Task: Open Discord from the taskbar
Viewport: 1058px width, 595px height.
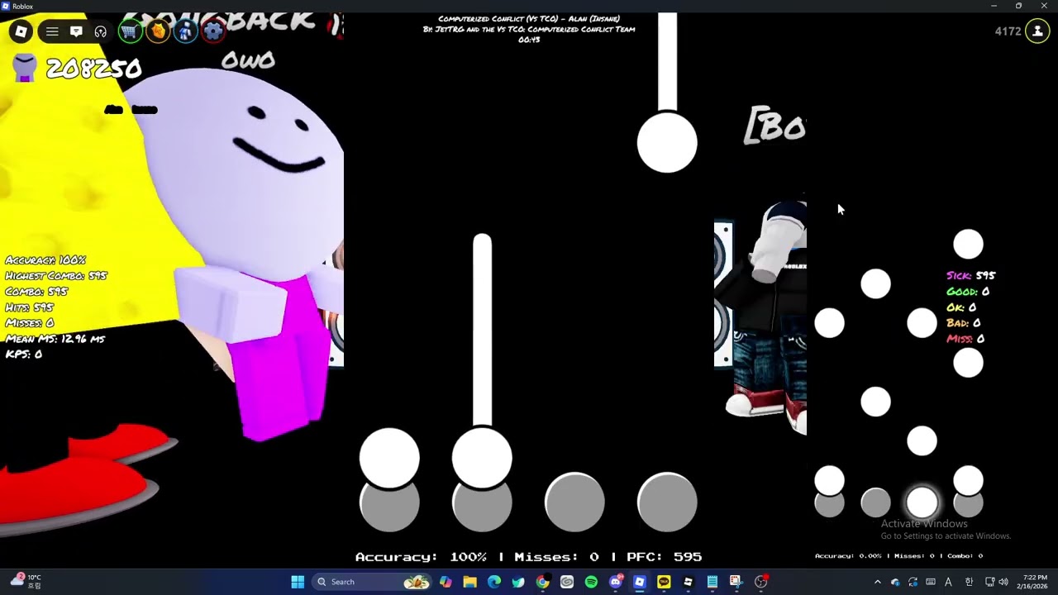Action: point(616,582)
